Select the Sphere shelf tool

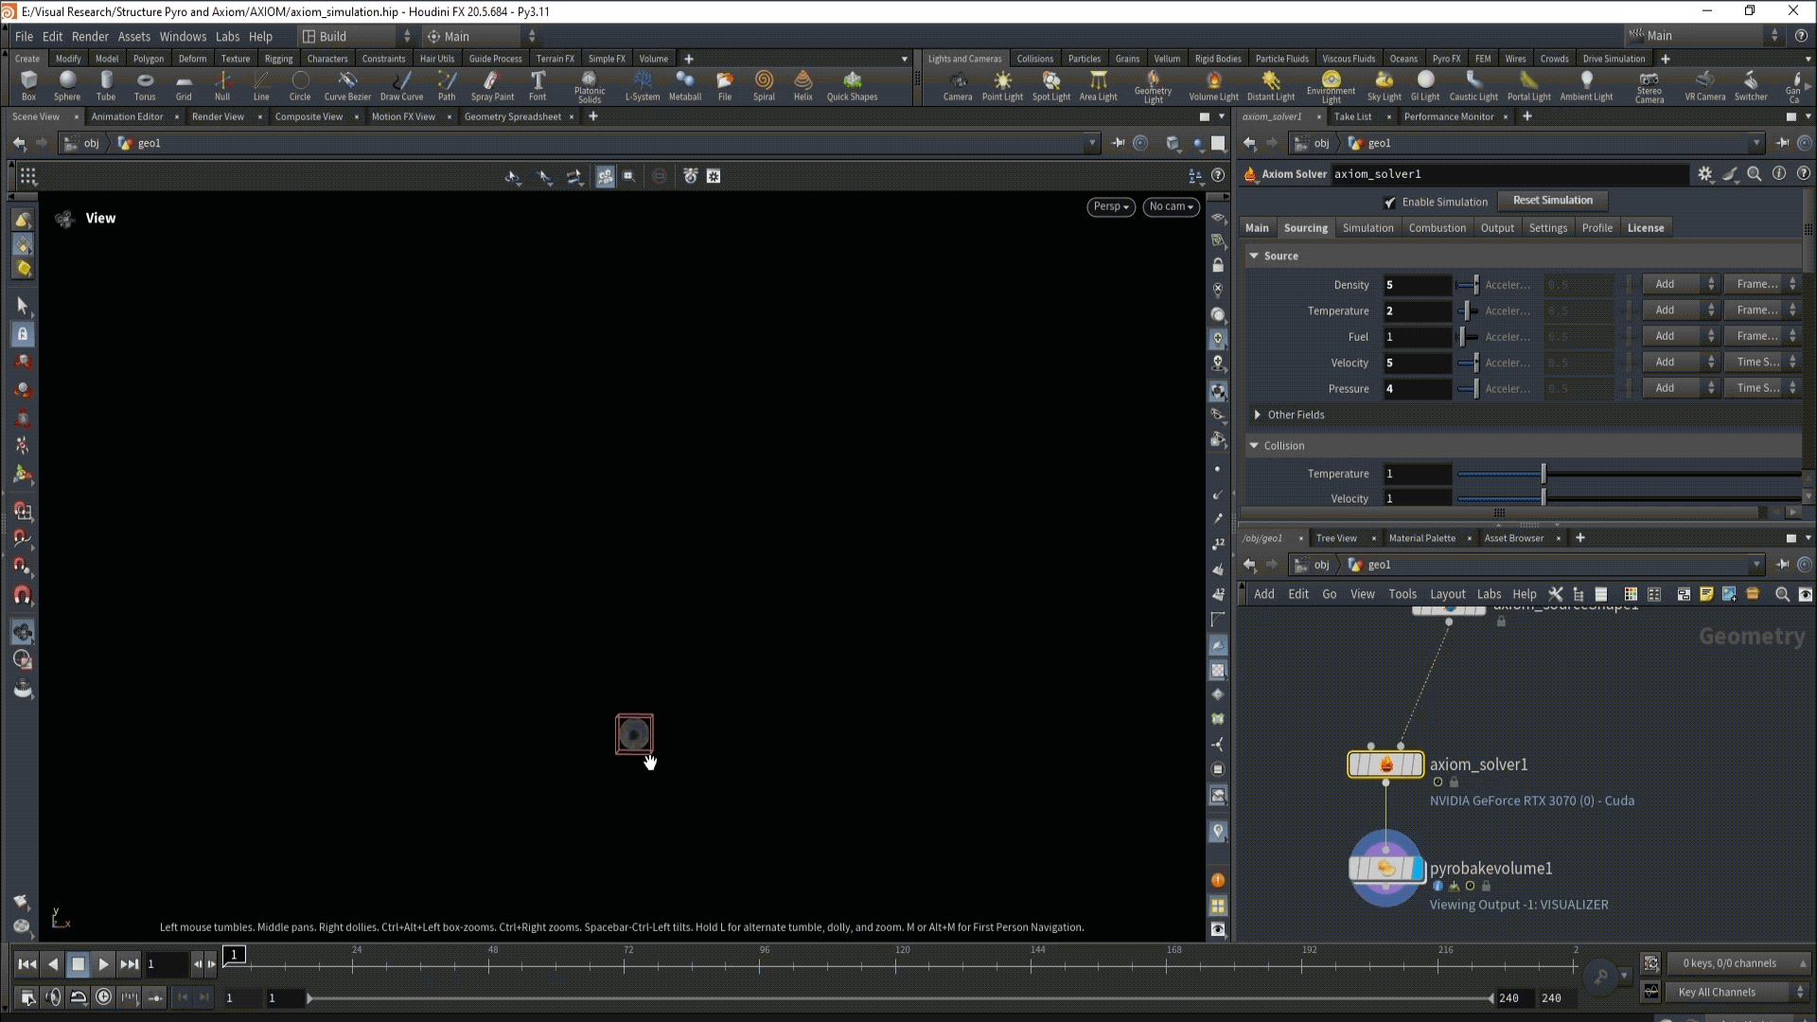pyautogui.click(x=66, y=84)
